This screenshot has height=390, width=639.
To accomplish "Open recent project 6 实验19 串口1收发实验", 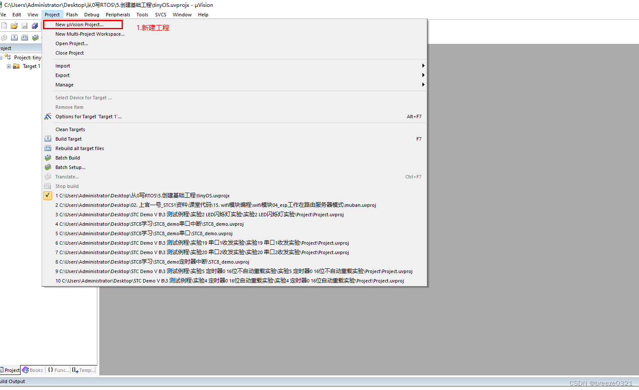I will click(x=235, y=243).
